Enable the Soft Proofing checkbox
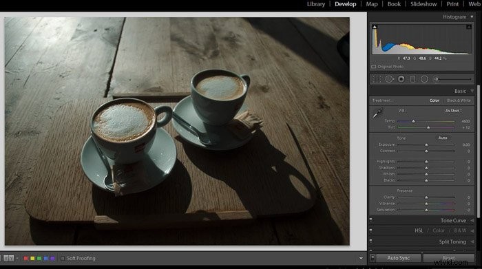The image size is (482, 269). tap(63, 259)
